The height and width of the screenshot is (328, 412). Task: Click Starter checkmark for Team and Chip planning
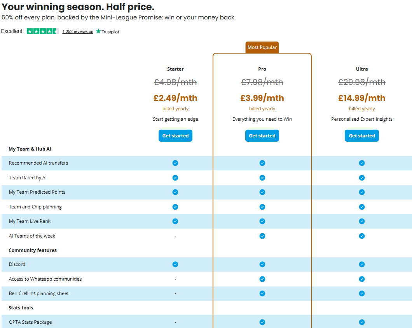click(x=175, y=207)
